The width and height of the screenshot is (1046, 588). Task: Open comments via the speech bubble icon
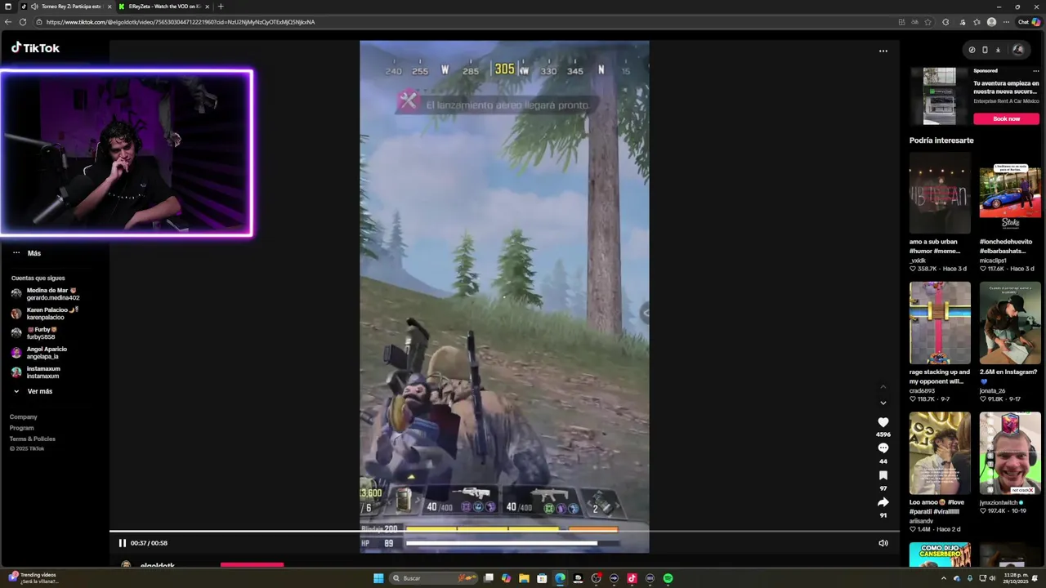tap(883, 448)
